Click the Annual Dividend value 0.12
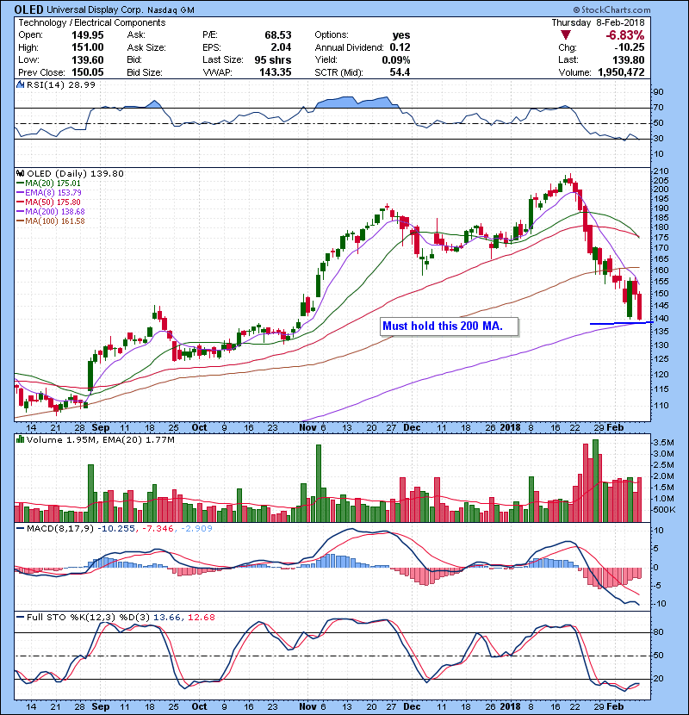 [400, 47]
